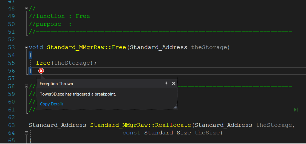Click the '//function : Free' comment
This screenshot has width=306, height=144.
tap(59, 16)
